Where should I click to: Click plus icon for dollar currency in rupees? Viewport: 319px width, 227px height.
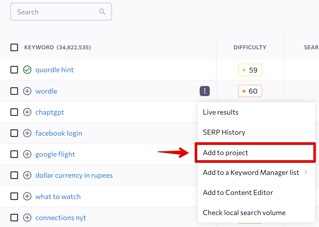[x=27, y=175]
